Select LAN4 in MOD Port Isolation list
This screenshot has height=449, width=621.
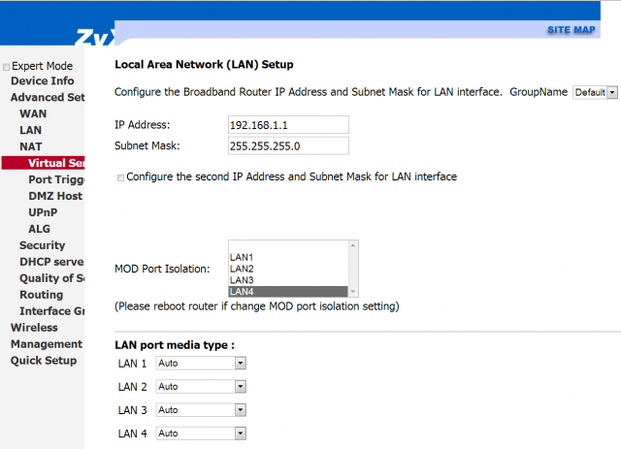click(x=288, y=292)
